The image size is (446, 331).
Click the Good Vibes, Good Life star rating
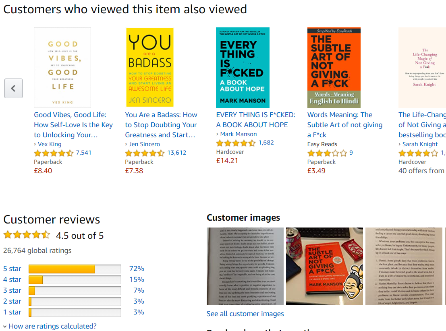54,153
